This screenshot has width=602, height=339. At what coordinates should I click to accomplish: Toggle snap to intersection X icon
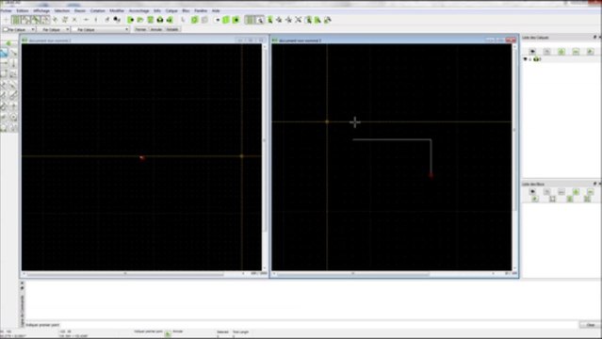pyautogui.click(x=74, y=20)
